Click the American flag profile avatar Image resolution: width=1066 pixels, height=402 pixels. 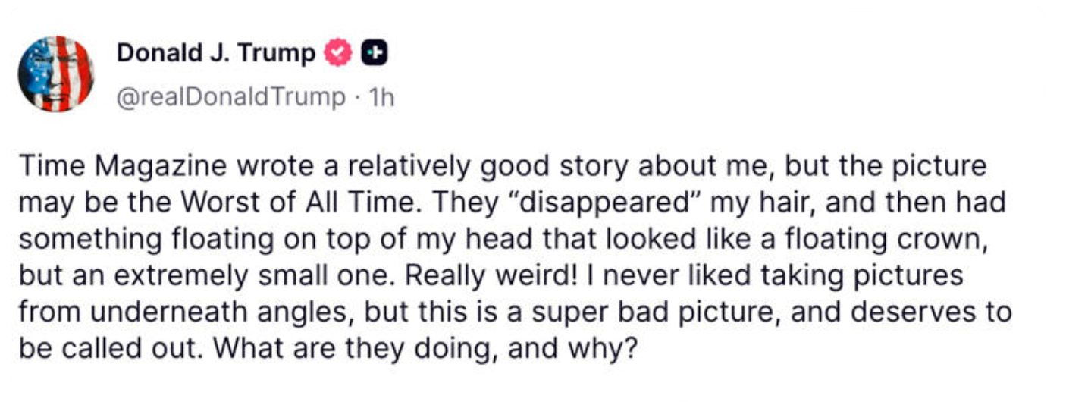coord(55,74)
